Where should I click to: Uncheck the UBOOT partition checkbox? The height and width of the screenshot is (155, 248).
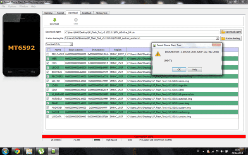(48, 67)
